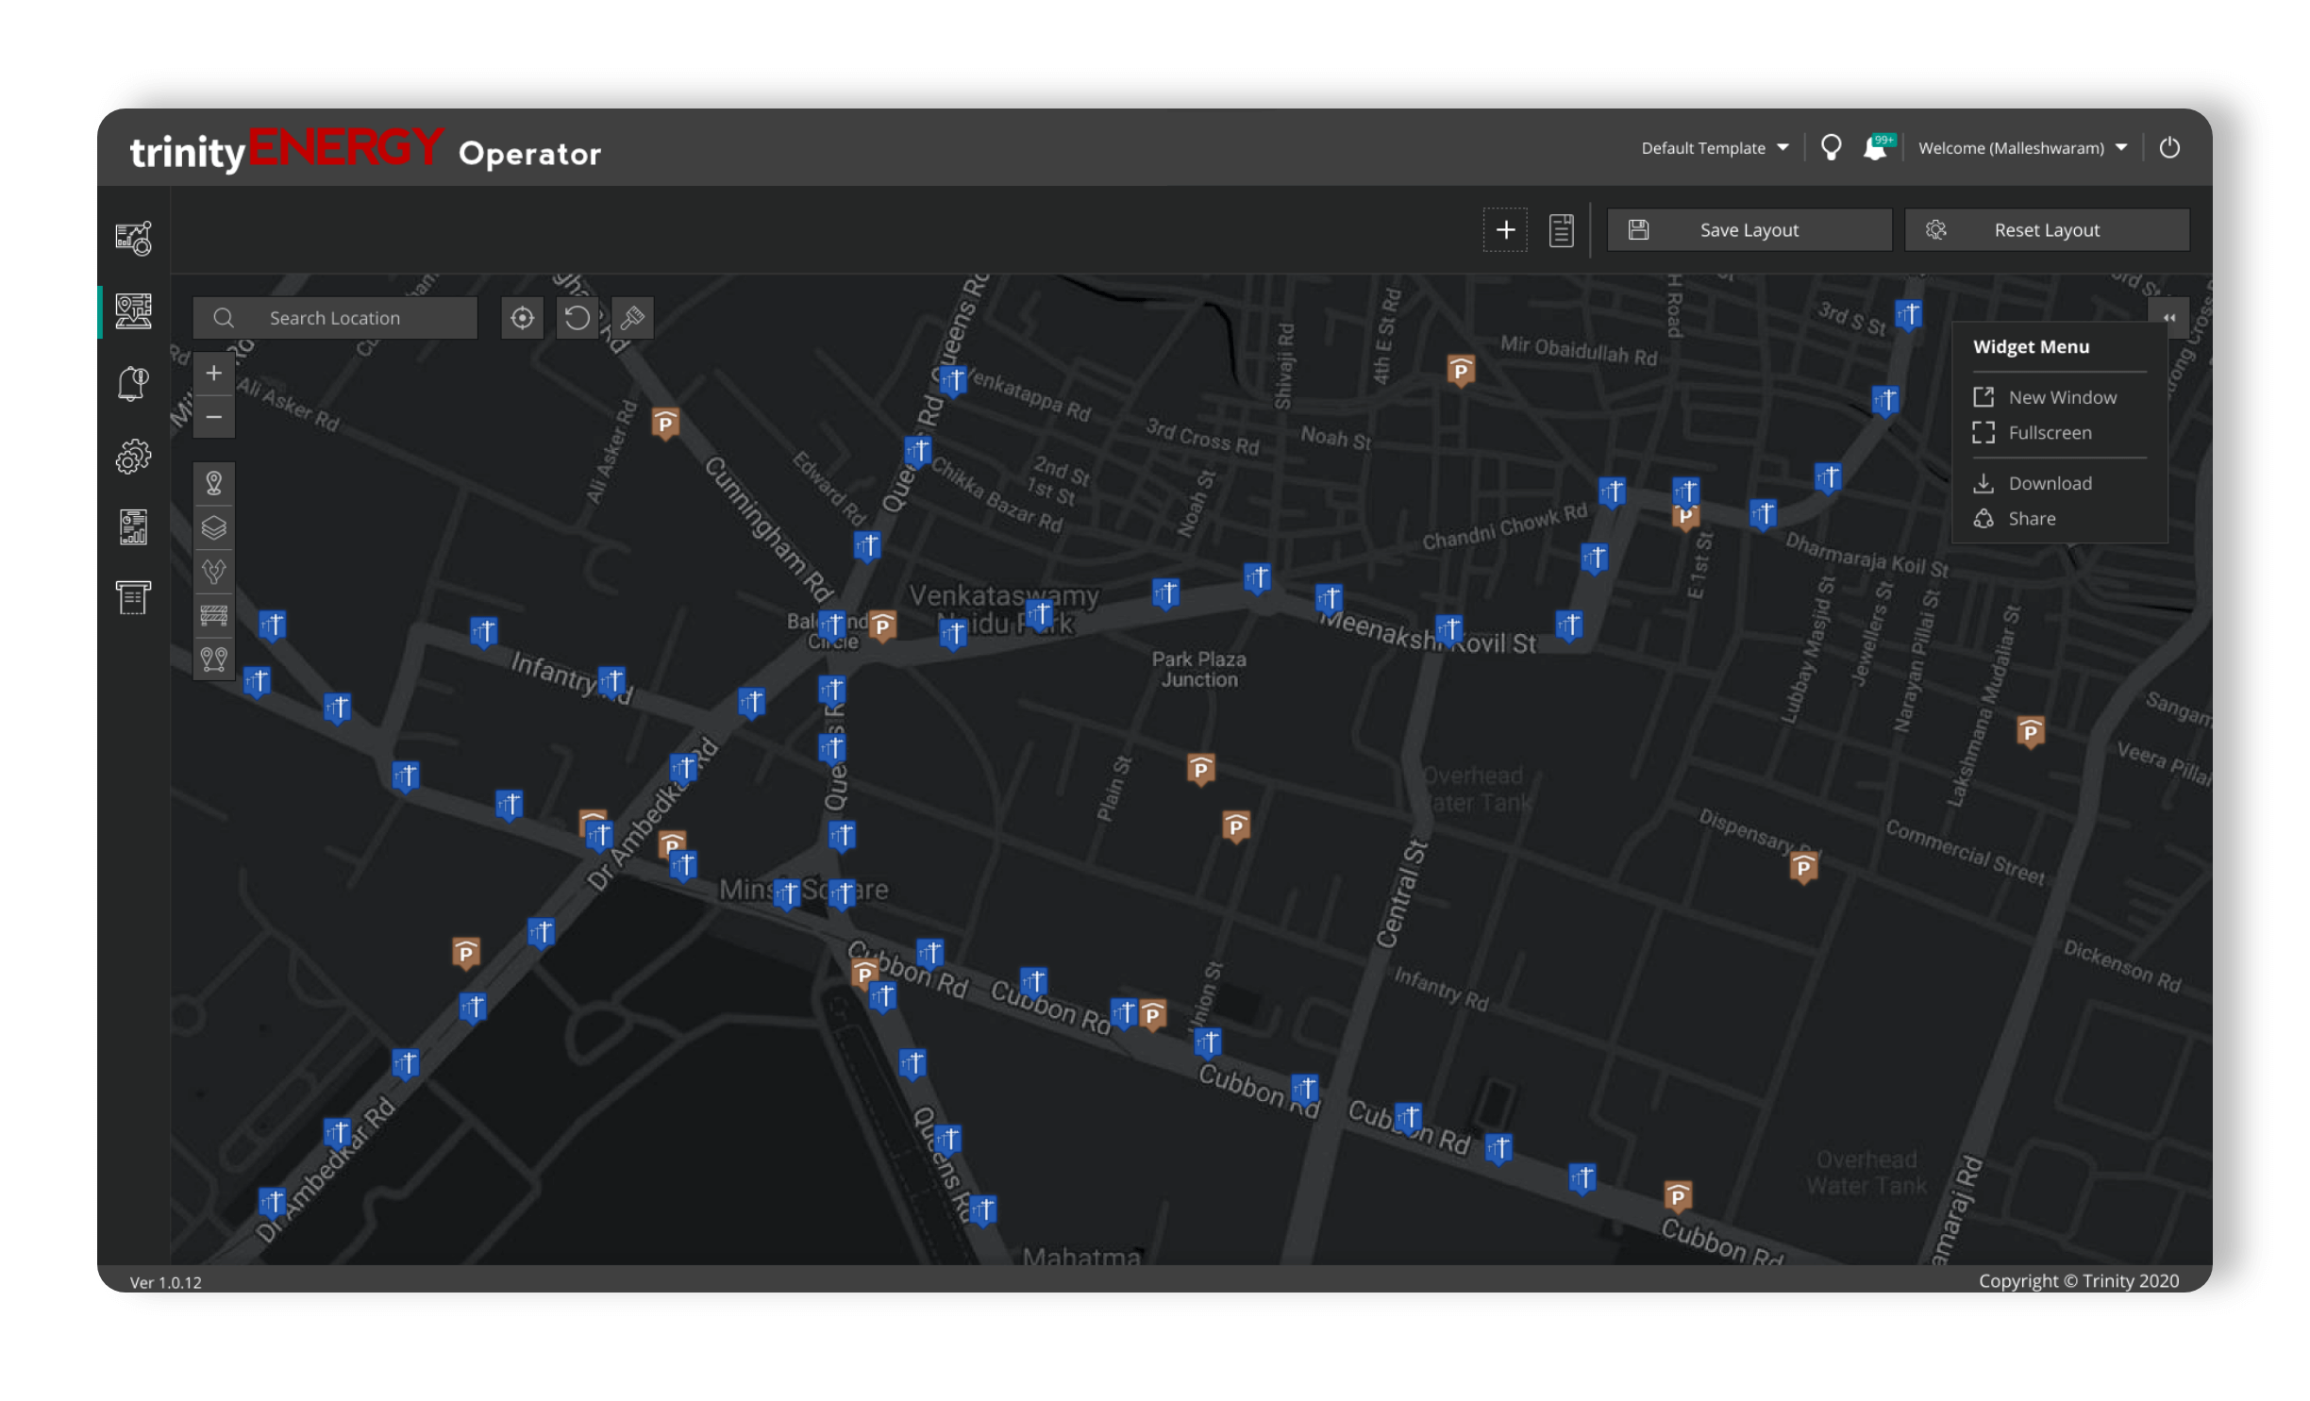Select electric pole marker at 3rd S St
The height and width of the screenshot is (1401, 2310).
point(1908,314)
